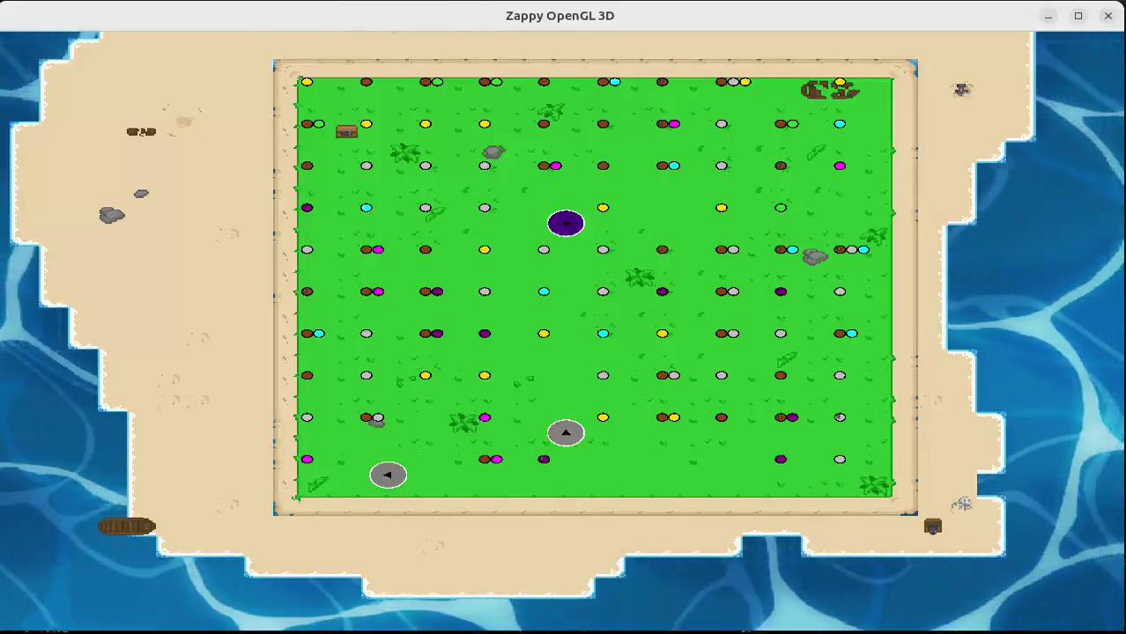Select the gray player facing left

click(x=388, y=475)
